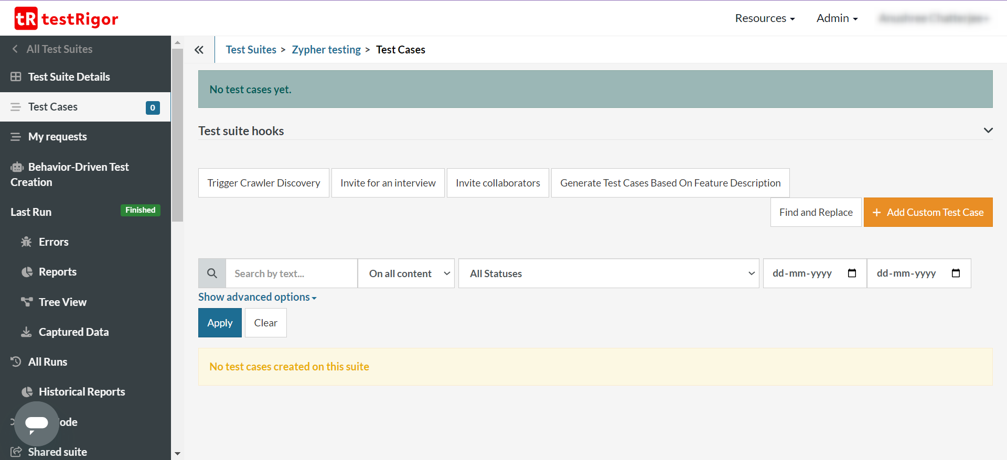
Task: Click the sidebar vertical scrollbar
Action: (178, 136)
